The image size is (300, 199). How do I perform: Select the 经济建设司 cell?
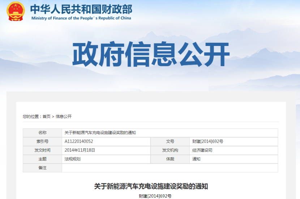tap(233, 151)
